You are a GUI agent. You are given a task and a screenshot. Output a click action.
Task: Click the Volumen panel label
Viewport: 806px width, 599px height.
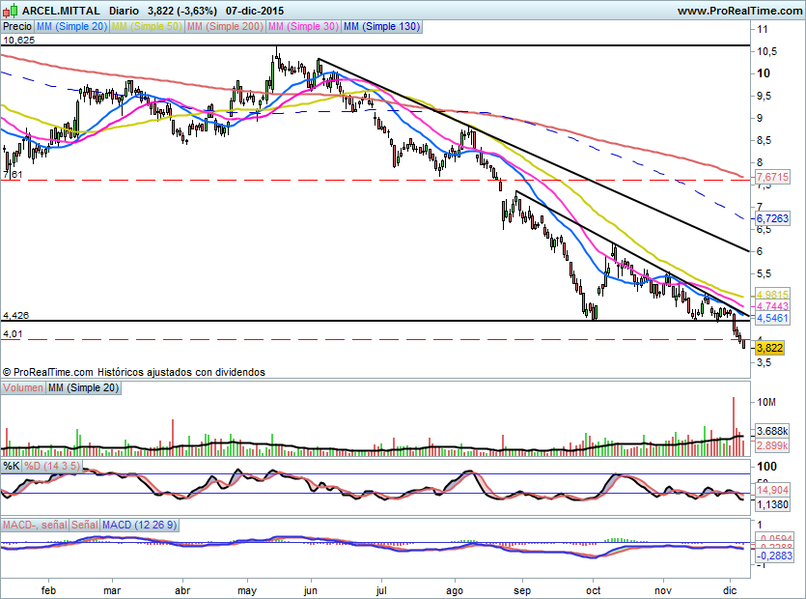pyautogui.click(x=23, y=387)
